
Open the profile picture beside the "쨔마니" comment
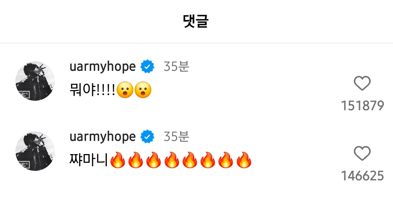[35, 151]
